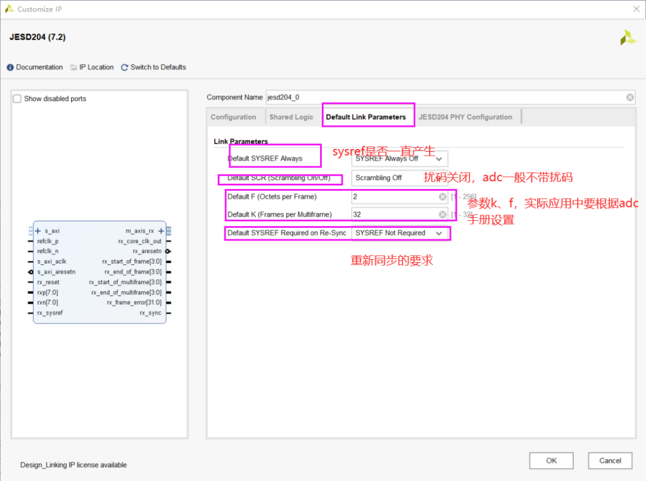Click the IP Location folder icon
The image size is (646, 481).
(x=74, y=67)
